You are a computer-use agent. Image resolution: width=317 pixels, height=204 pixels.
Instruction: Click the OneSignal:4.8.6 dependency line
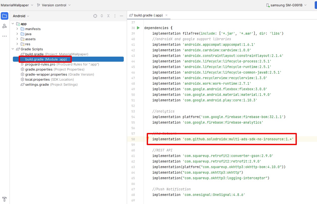(199, 195)
